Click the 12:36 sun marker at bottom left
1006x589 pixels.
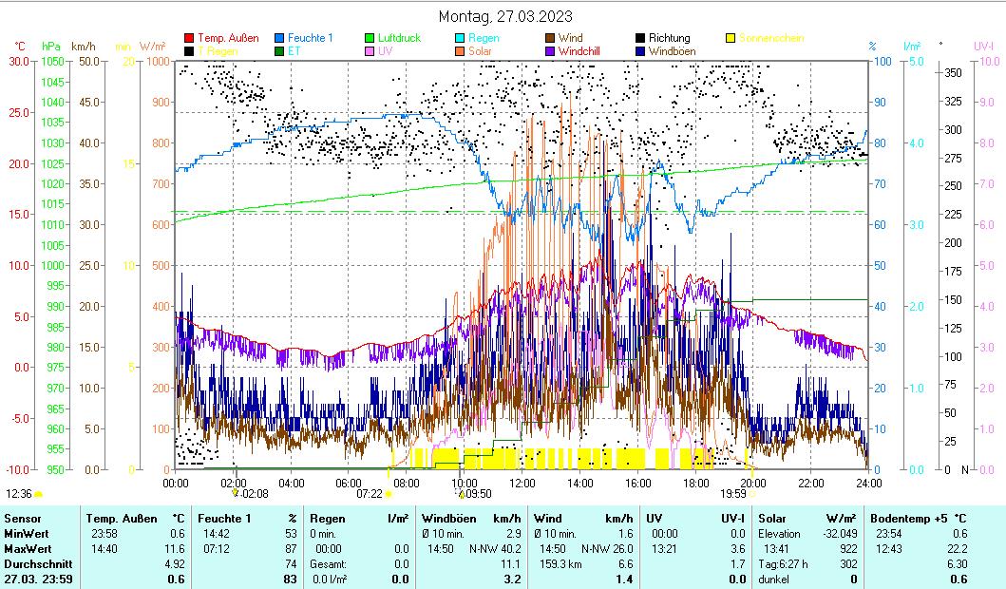38,494
